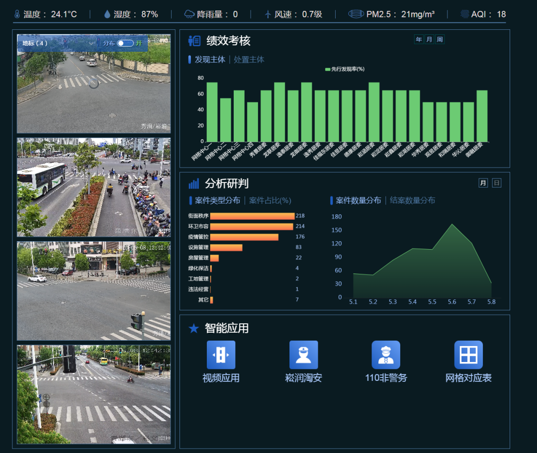Screen dimensions: 537x453
Task: Click the 网格中心四 green bar
Action: coord(253,122)
